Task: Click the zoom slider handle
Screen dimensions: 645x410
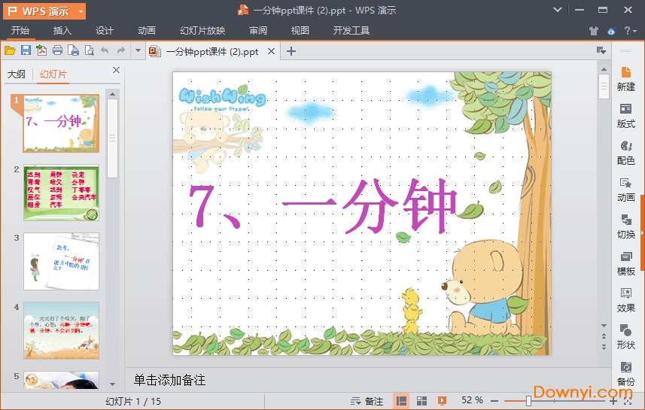Action: 528,401
